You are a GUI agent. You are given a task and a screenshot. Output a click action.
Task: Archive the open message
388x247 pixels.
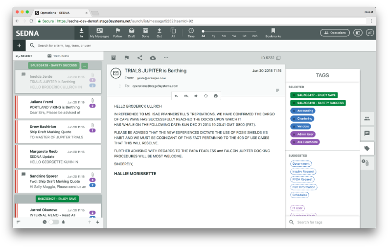coord(114,58)
